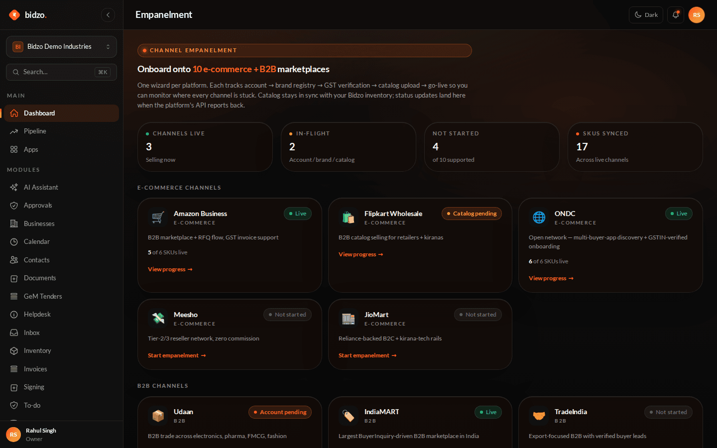The width and height of the screenshot is (717, 448).
Task: Click the To-do check icon
Action: click(14, 405)
